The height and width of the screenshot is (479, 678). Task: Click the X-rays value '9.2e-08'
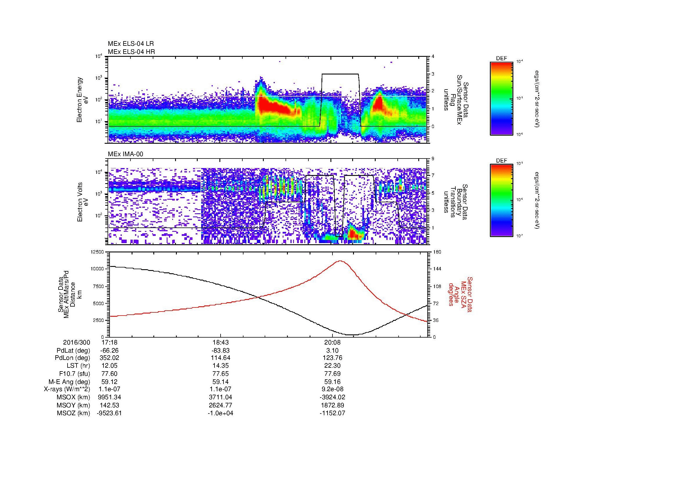click(332, 389)
